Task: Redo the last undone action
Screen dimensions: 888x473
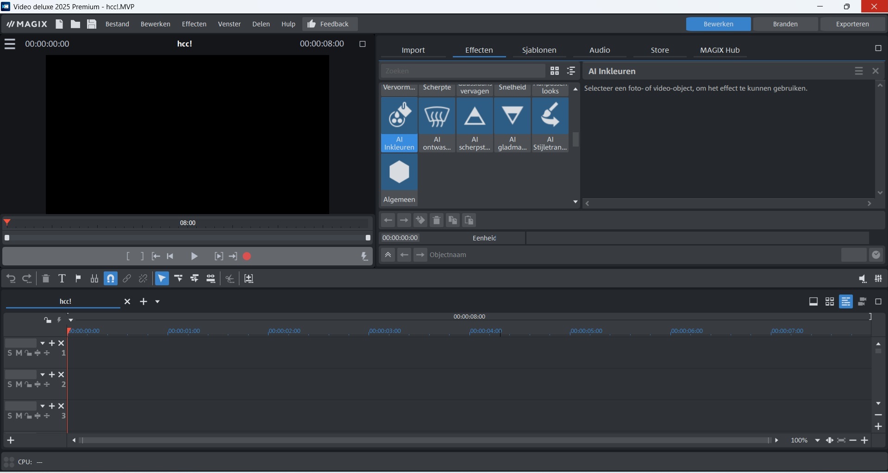Action: tap(27, 278)
